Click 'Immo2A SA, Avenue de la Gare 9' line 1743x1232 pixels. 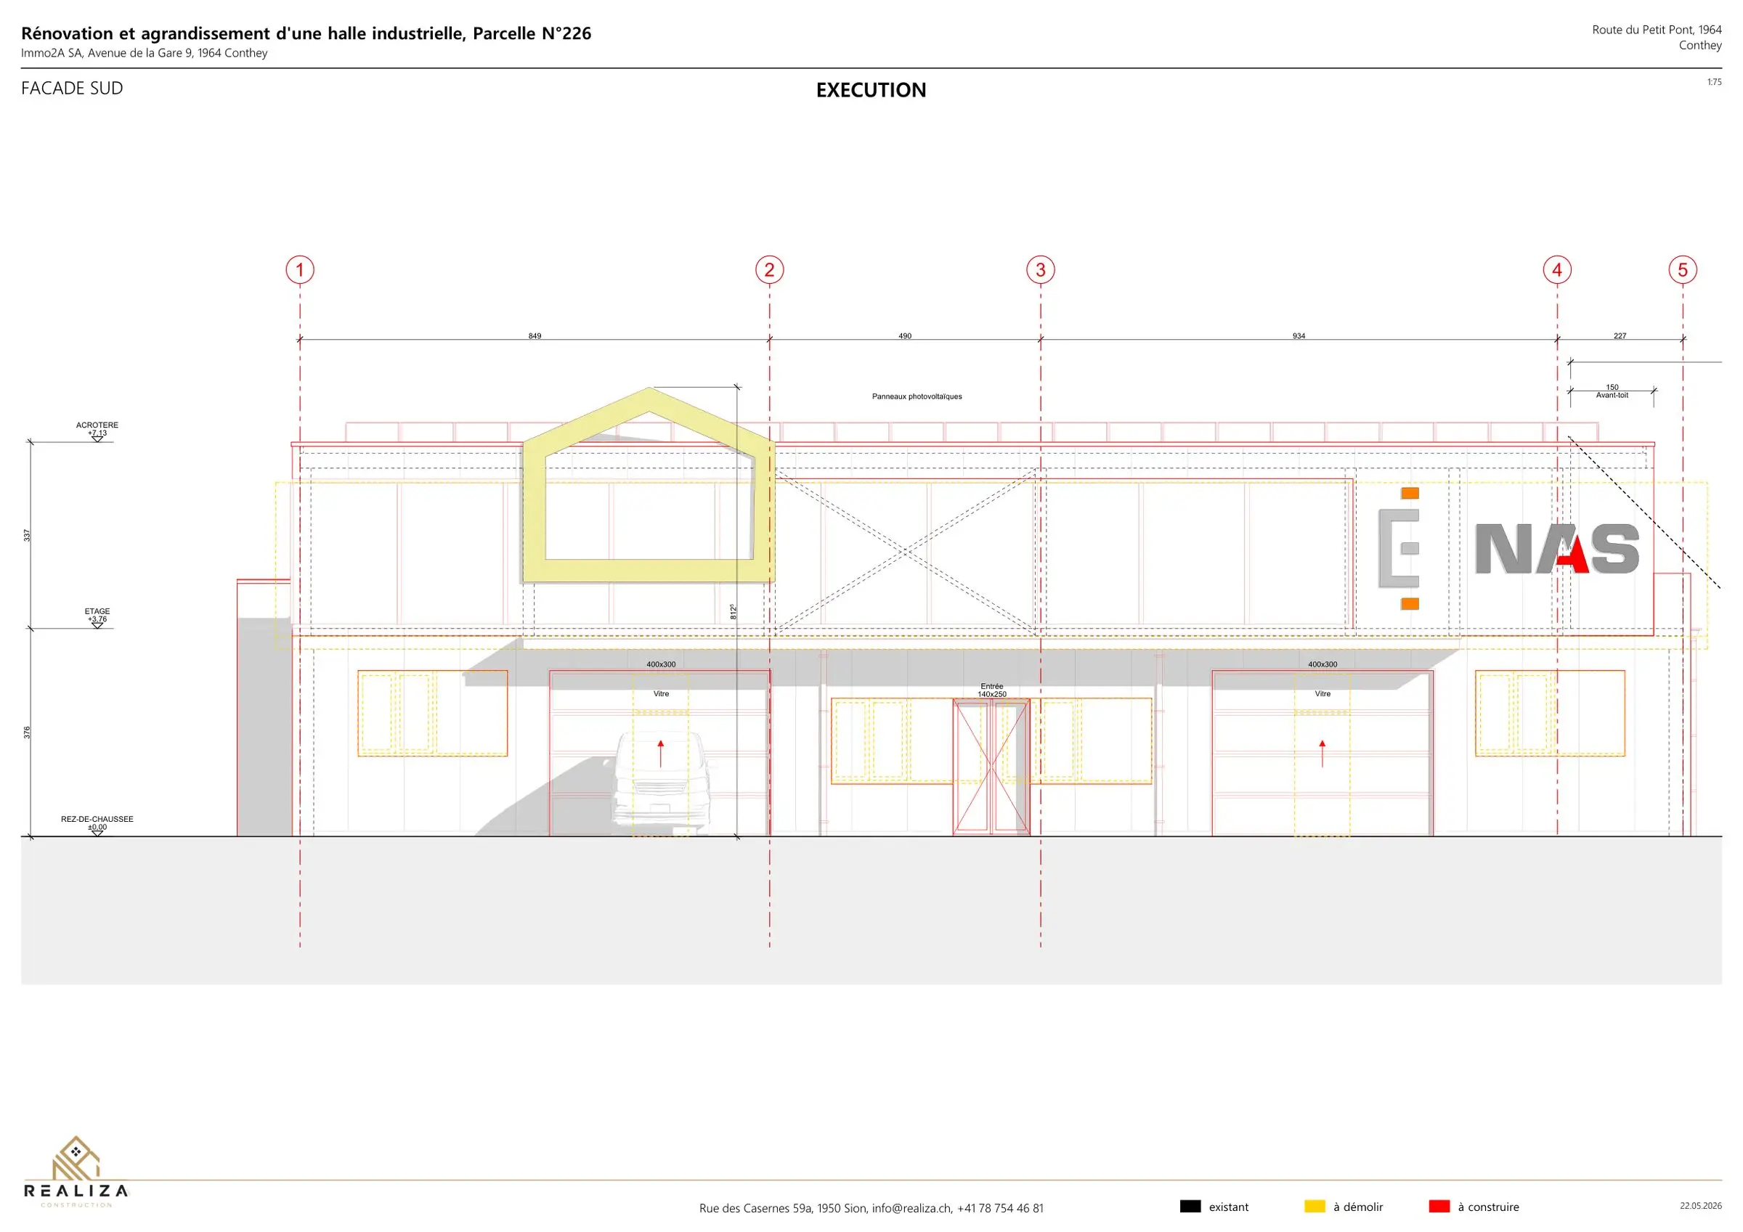pos(145,53)
